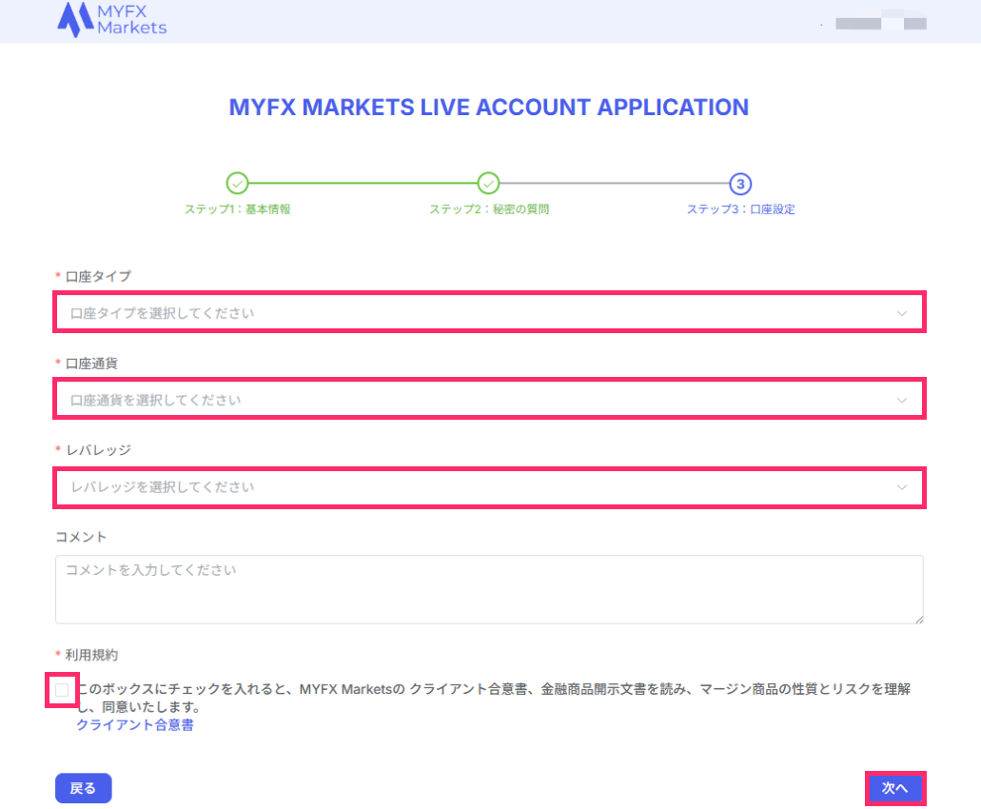Go to ステップ1：基本情報 step label
The width and height of the screenshot is (981, 809).
(x=237, y=209)
